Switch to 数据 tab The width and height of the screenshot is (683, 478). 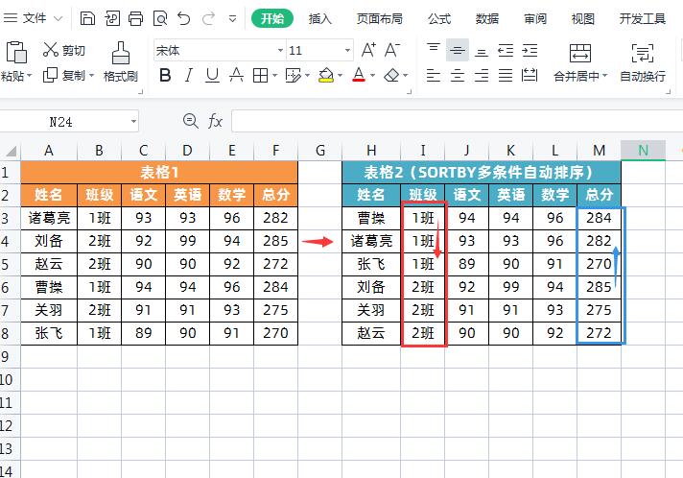click(x=487, y=19)
